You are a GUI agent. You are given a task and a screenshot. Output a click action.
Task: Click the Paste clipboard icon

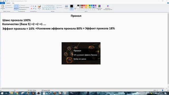3,6
